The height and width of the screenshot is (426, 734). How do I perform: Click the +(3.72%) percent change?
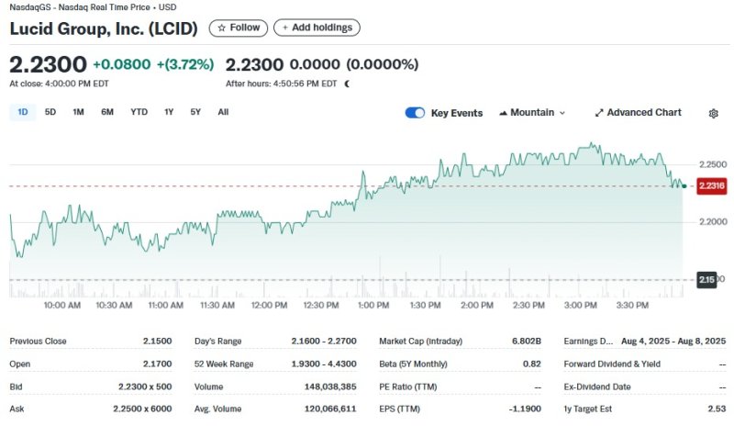coord(185,64)
